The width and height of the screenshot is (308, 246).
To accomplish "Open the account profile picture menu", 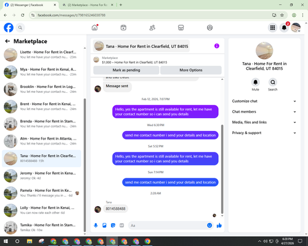I will 296,28.
